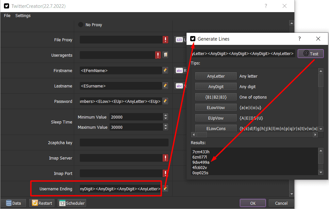Click the File Proxy red warning icon
The image size is (329, 209).
[165, 40]
